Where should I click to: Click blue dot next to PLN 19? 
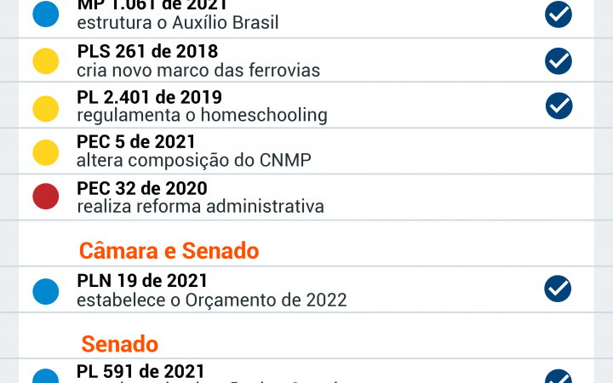tap(46, 290)
